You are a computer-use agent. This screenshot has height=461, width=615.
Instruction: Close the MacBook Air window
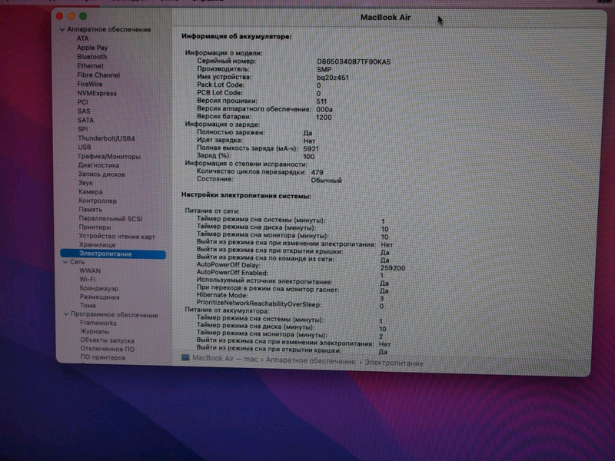60,16
